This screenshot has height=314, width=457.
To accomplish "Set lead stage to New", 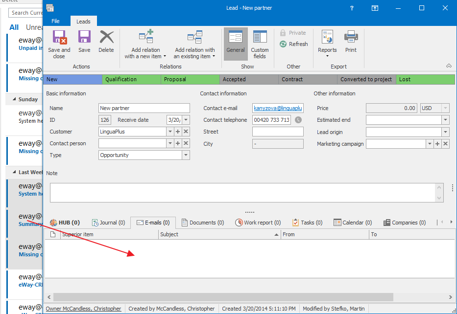I will (x=73, y=79).
